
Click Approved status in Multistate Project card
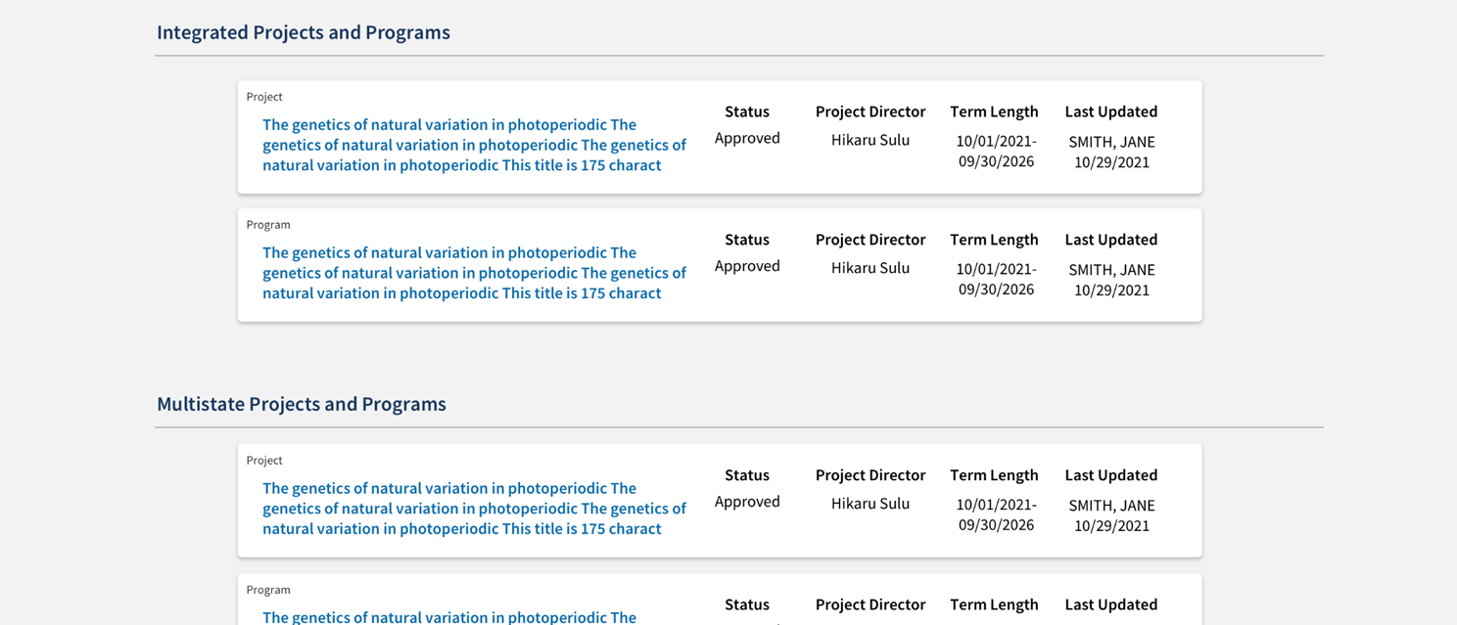click(747, 502)
